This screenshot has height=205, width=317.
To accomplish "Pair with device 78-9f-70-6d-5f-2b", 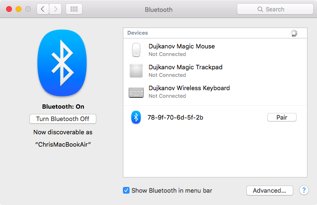I will [x=282, y=117].
